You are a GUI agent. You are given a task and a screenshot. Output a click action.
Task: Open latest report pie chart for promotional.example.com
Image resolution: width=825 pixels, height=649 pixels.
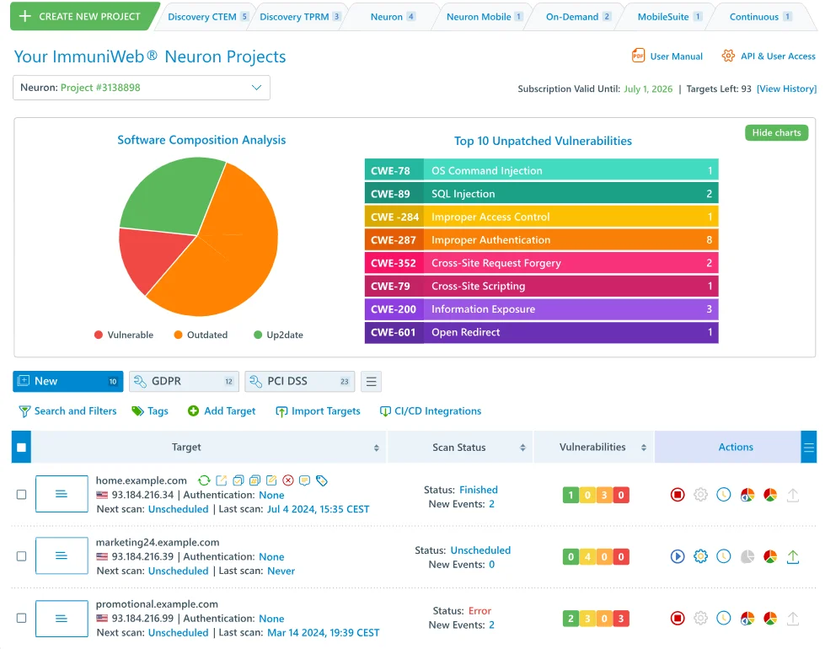coord(770,618)
